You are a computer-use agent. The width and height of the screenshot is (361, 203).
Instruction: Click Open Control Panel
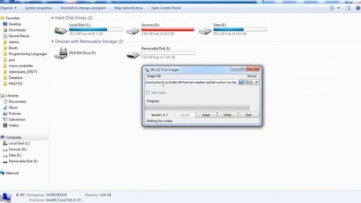tap(166, 8)
